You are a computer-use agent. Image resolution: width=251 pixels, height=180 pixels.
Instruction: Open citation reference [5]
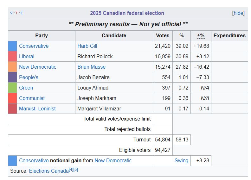pos(75,170)
